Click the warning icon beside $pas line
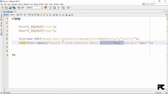Viewport: 168px width, 94px height. 7,31
